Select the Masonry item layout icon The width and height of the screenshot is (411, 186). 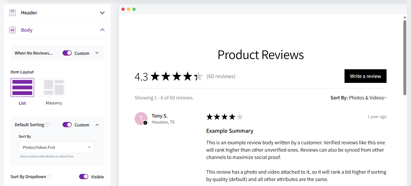54,87
